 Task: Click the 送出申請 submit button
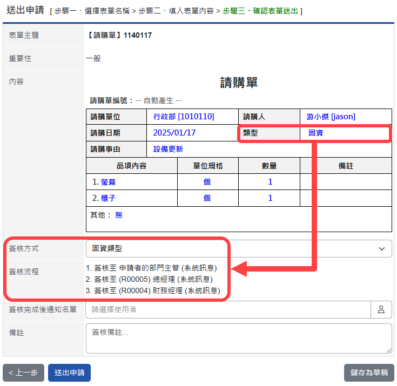(x=69, y=373)
